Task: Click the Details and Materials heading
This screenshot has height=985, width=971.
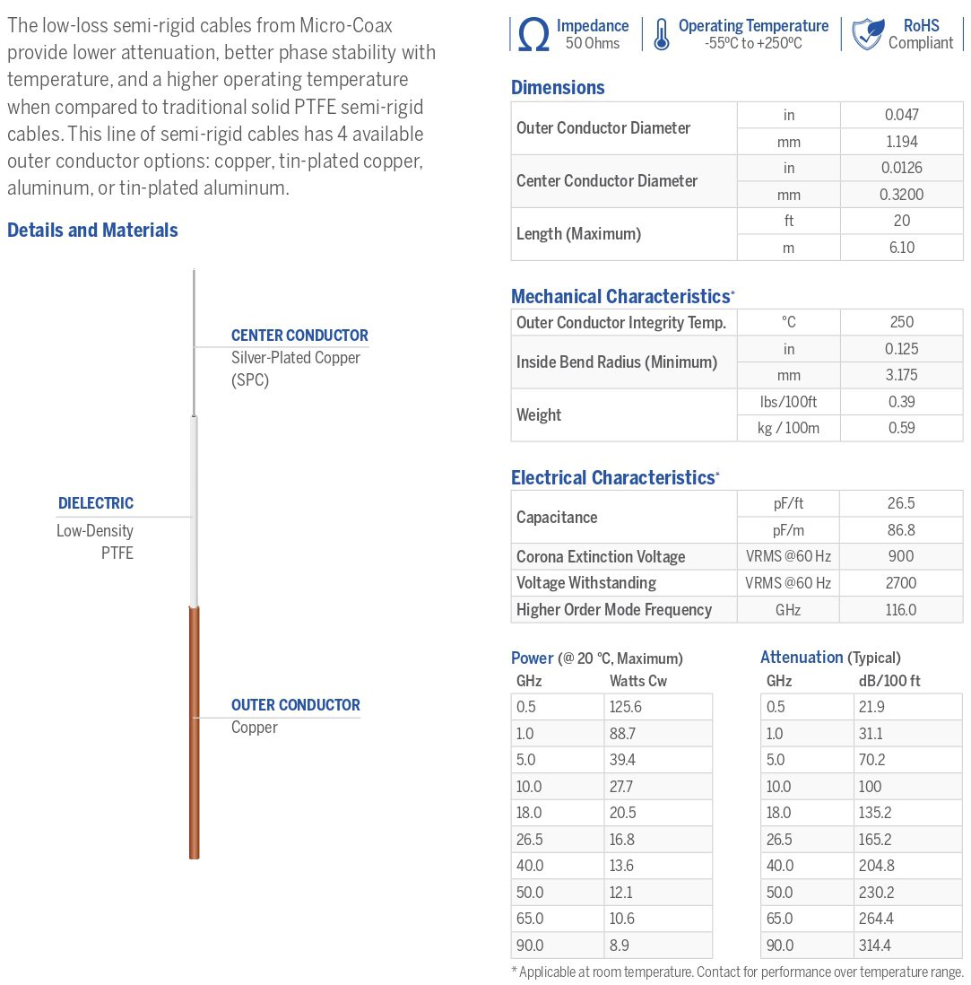Action: click(x=92, y=230)
